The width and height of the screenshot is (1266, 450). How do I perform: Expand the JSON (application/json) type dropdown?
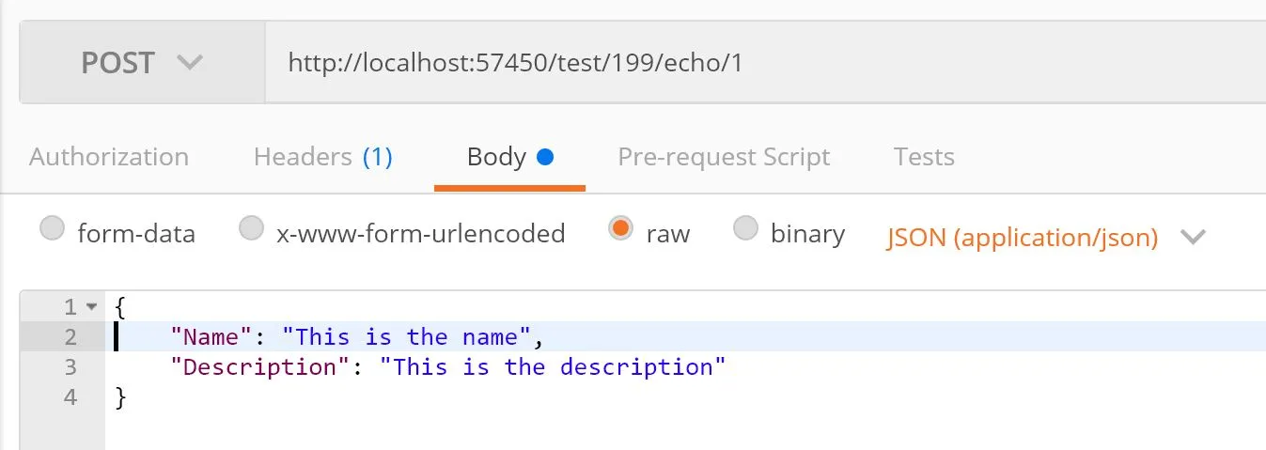pos(1044,237)
